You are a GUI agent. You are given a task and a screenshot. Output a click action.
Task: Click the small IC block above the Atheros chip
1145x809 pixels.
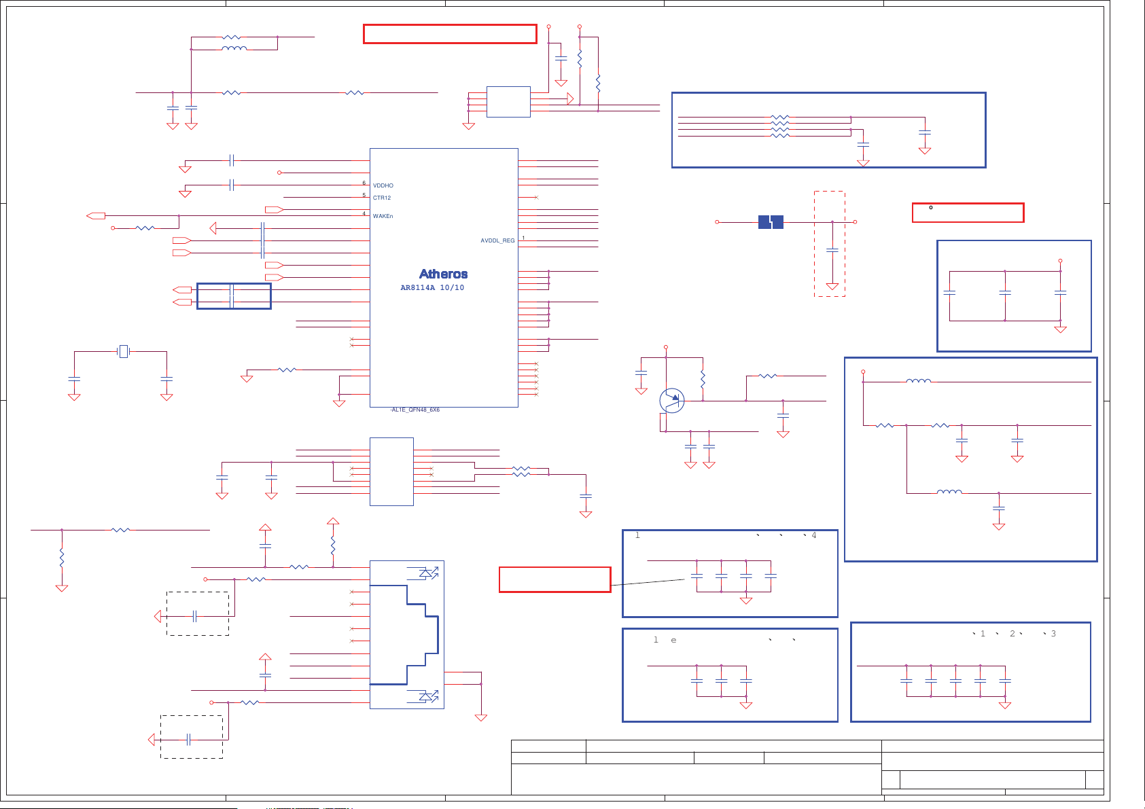point(508,102)
